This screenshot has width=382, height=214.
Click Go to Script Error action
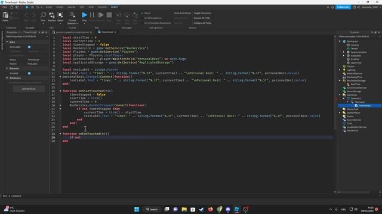pos(182,13)
